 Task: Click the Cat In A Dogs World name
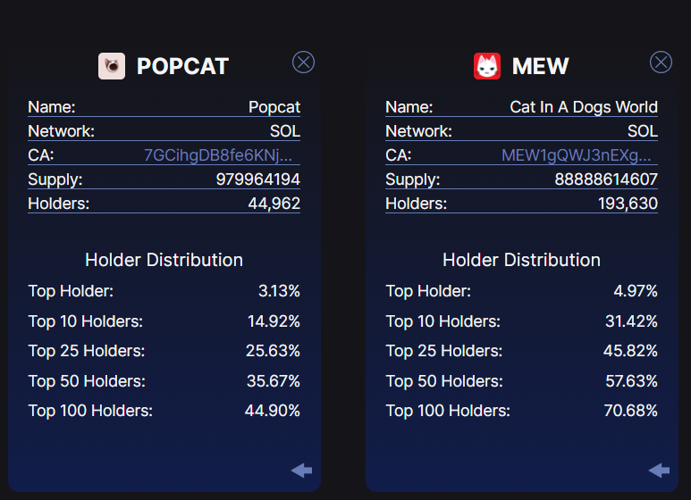584,107
